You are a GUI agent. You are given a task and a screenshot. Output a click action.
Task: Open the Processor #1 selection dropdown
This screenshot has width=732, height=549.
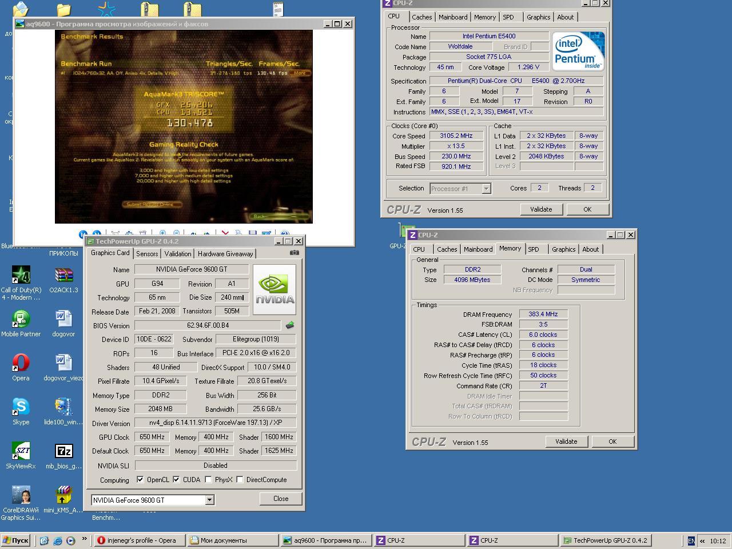coord(486,188)
